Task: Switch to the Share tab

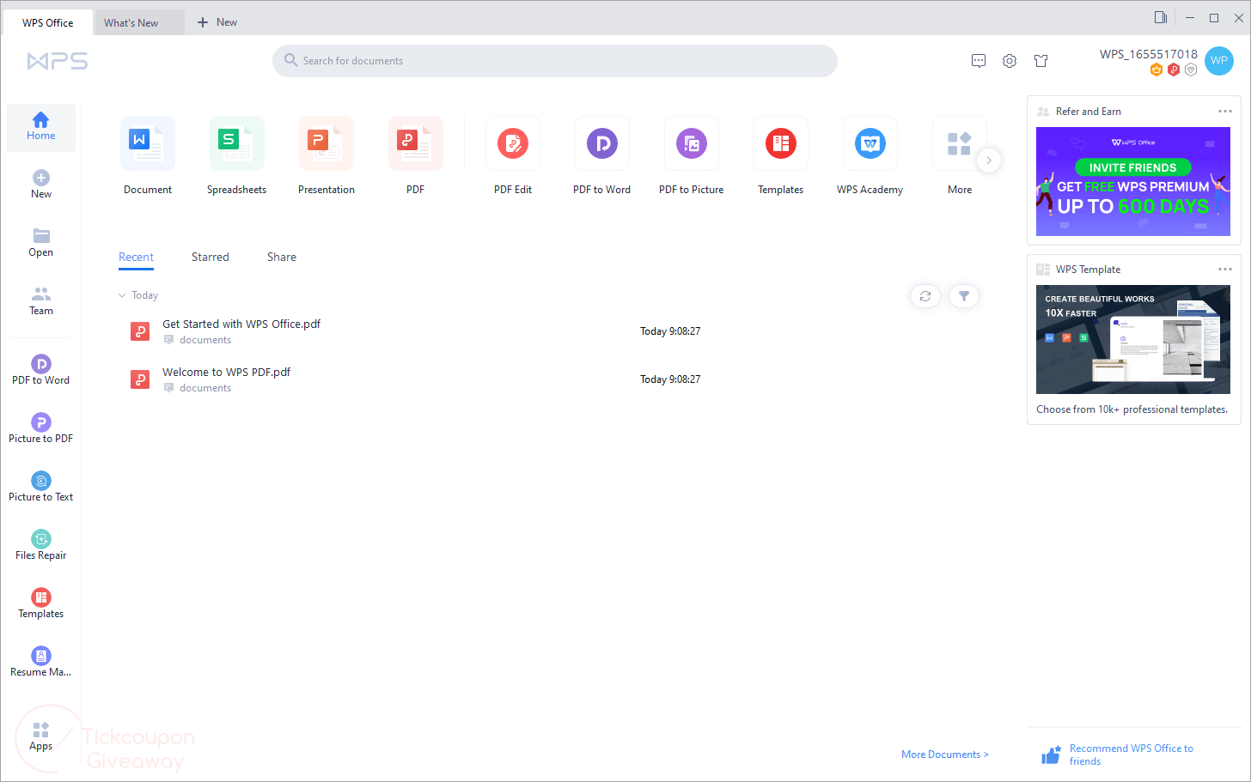Action: coord(282,258)
